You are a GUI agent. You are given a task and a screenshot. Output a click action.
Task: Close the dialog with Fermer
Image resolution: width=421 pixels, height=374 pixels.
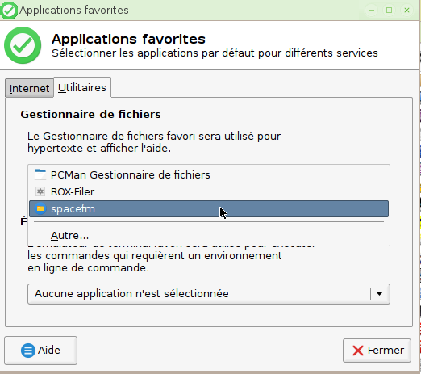click(x=377, y=351)
